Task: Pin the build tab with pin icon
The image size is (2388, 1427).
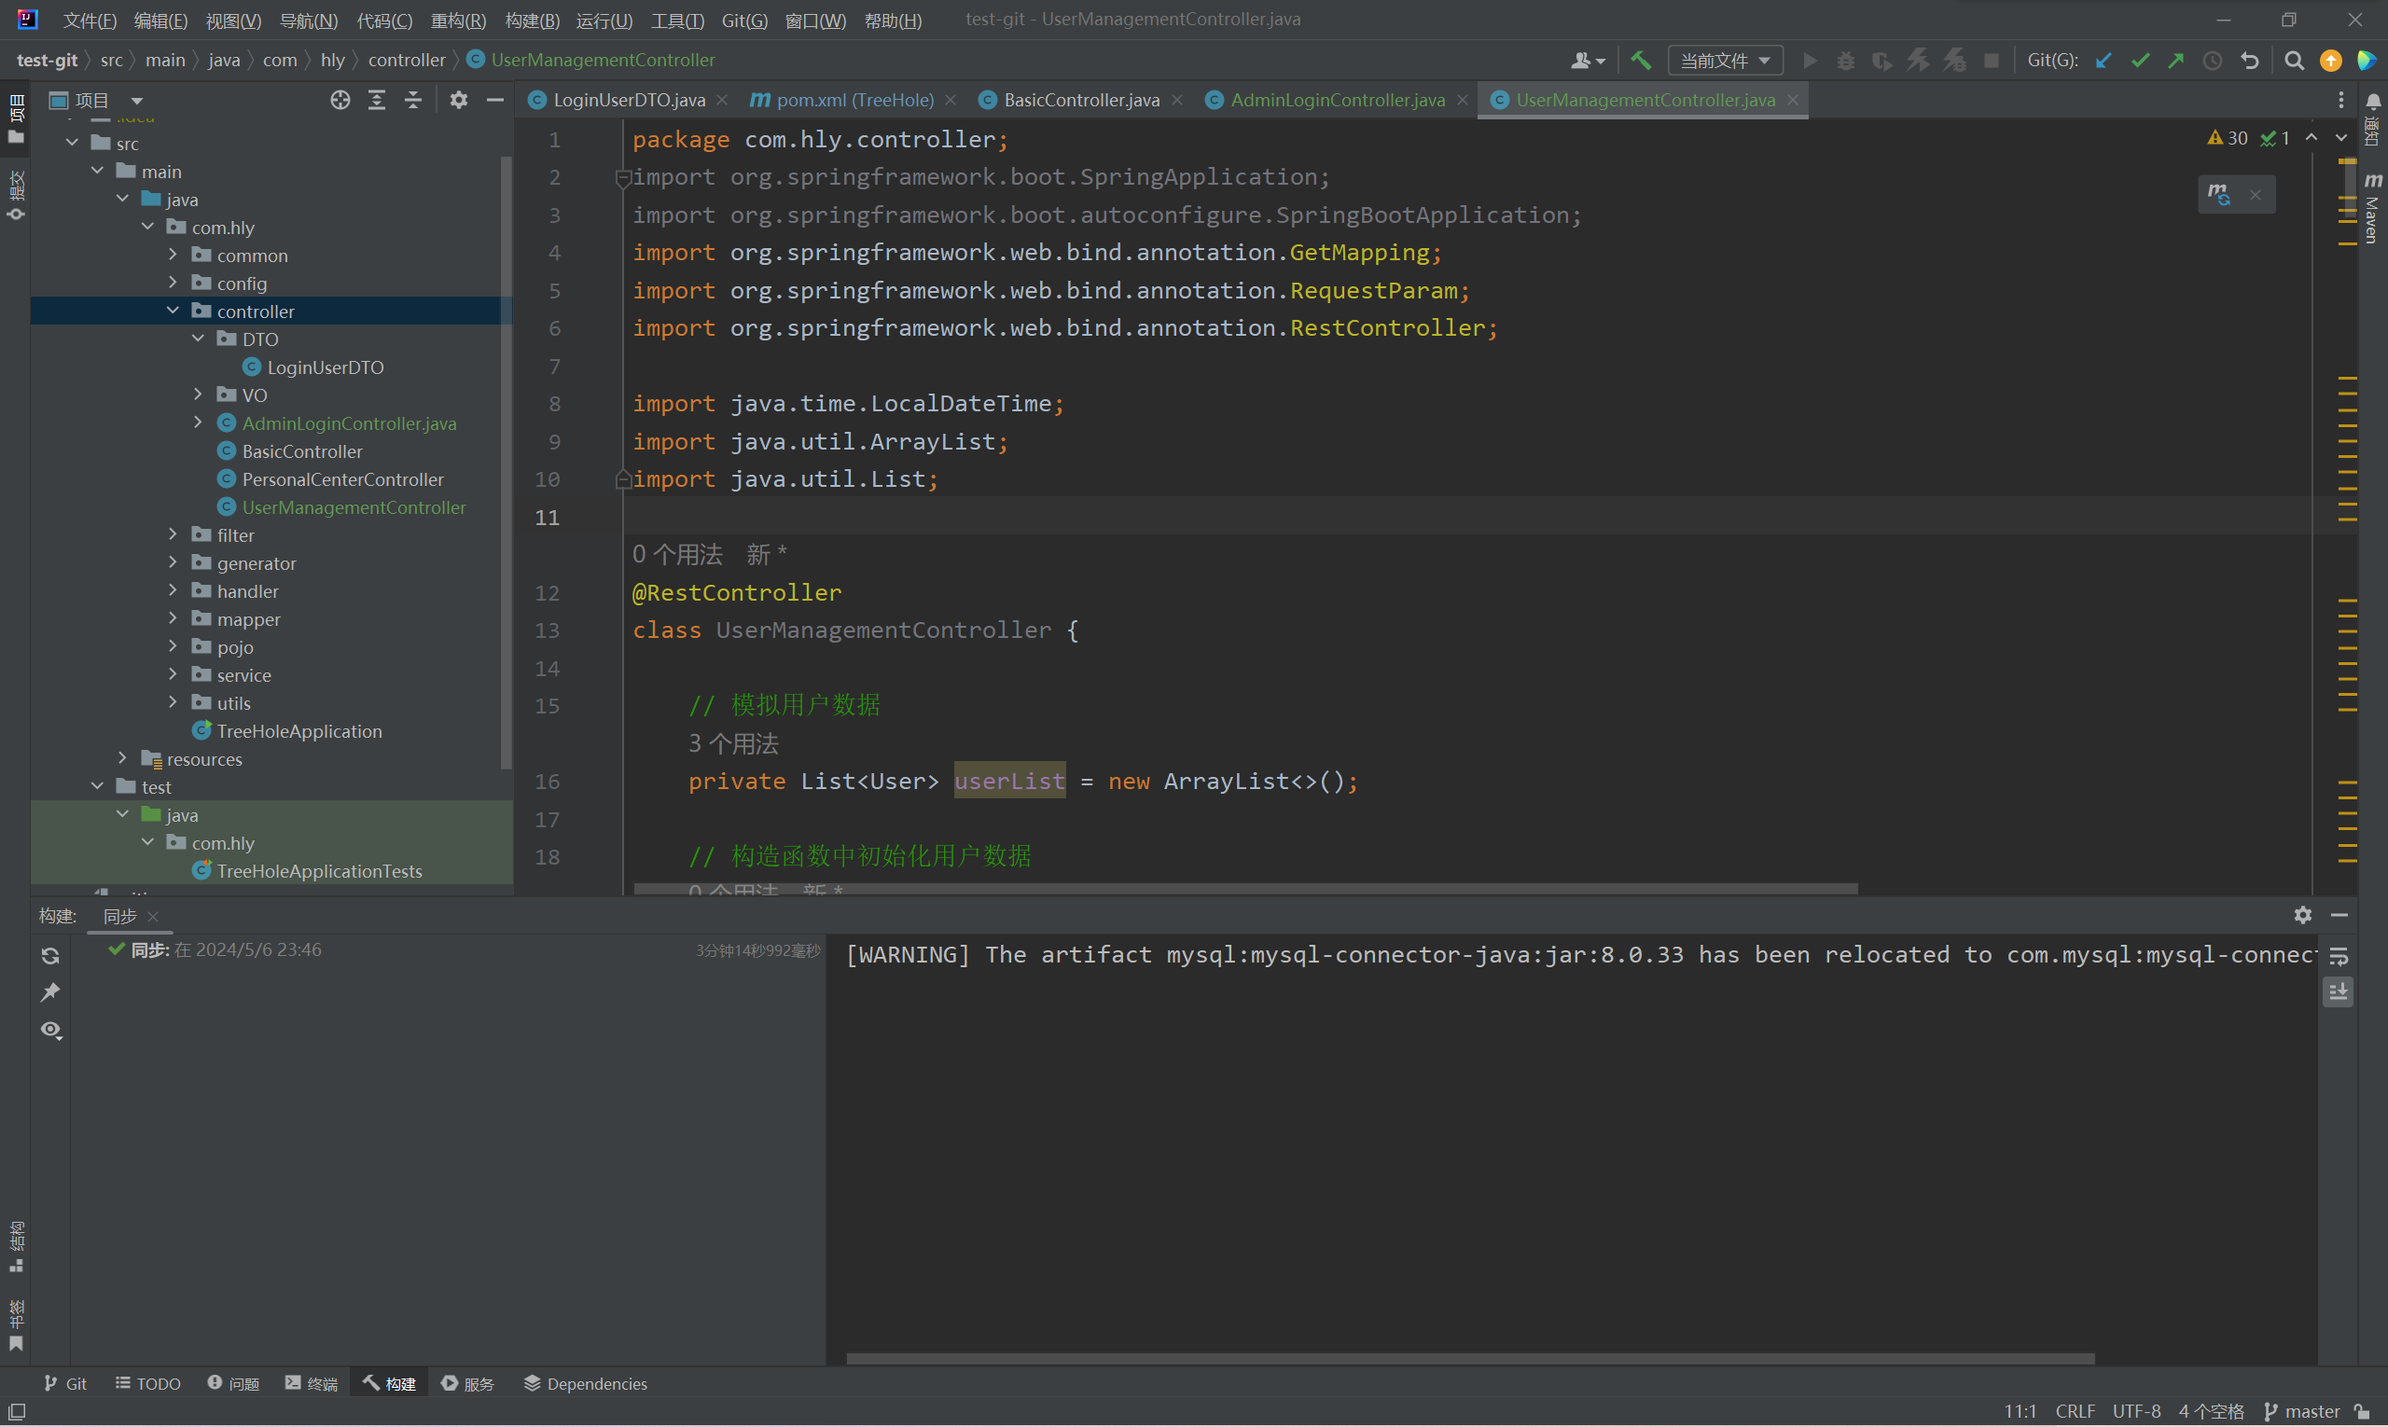Action: (51, 992)
